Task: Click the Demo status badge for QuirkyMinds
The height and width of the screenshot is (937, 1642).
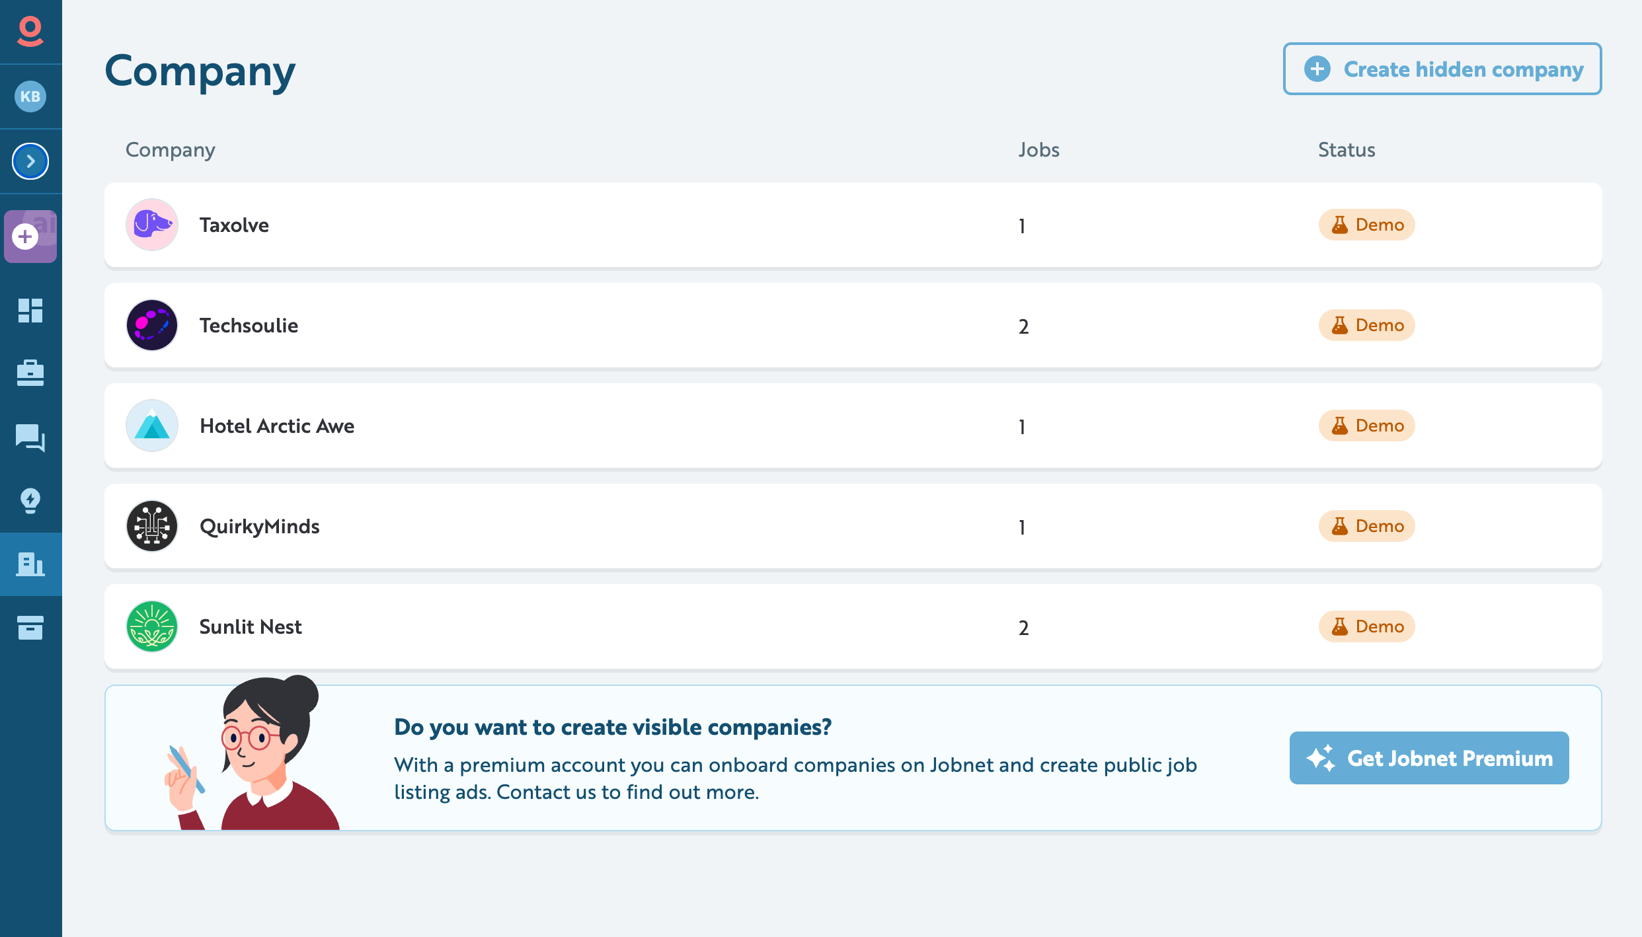Action: (1366, 526)
